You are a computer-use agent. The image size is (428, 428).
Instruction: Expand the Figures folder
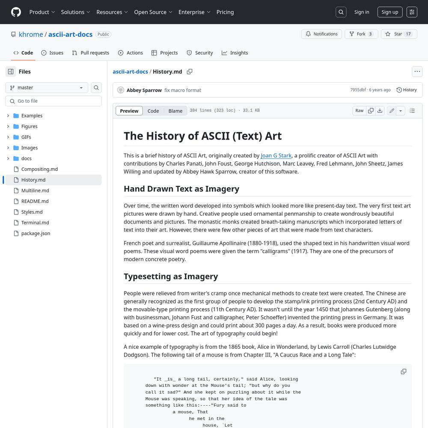8,126
